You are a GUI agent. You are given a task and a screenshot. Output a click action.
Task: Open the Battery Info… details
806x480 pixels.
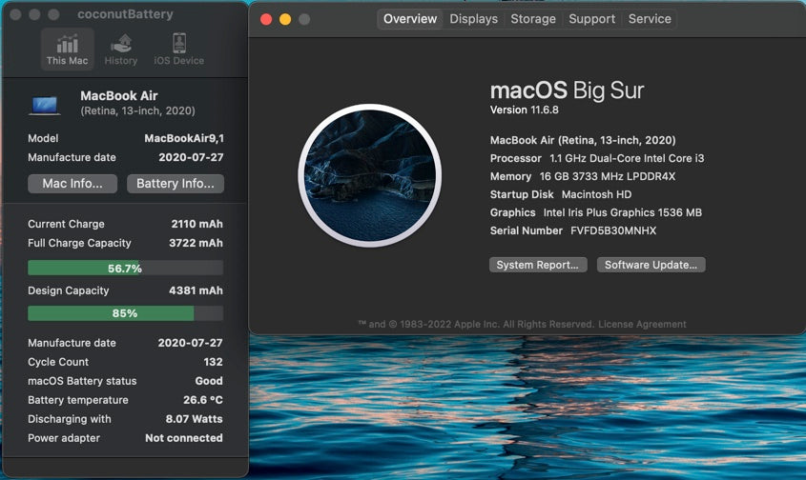pos(176,184)
